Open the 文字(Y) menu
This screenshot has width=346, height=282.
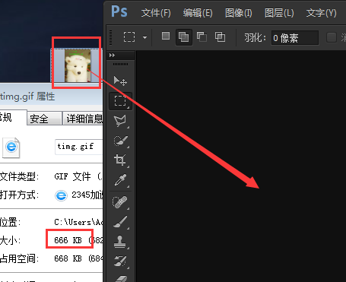[321, 13]
